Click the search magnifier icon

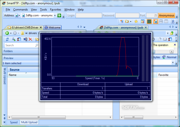pos(37,45)
